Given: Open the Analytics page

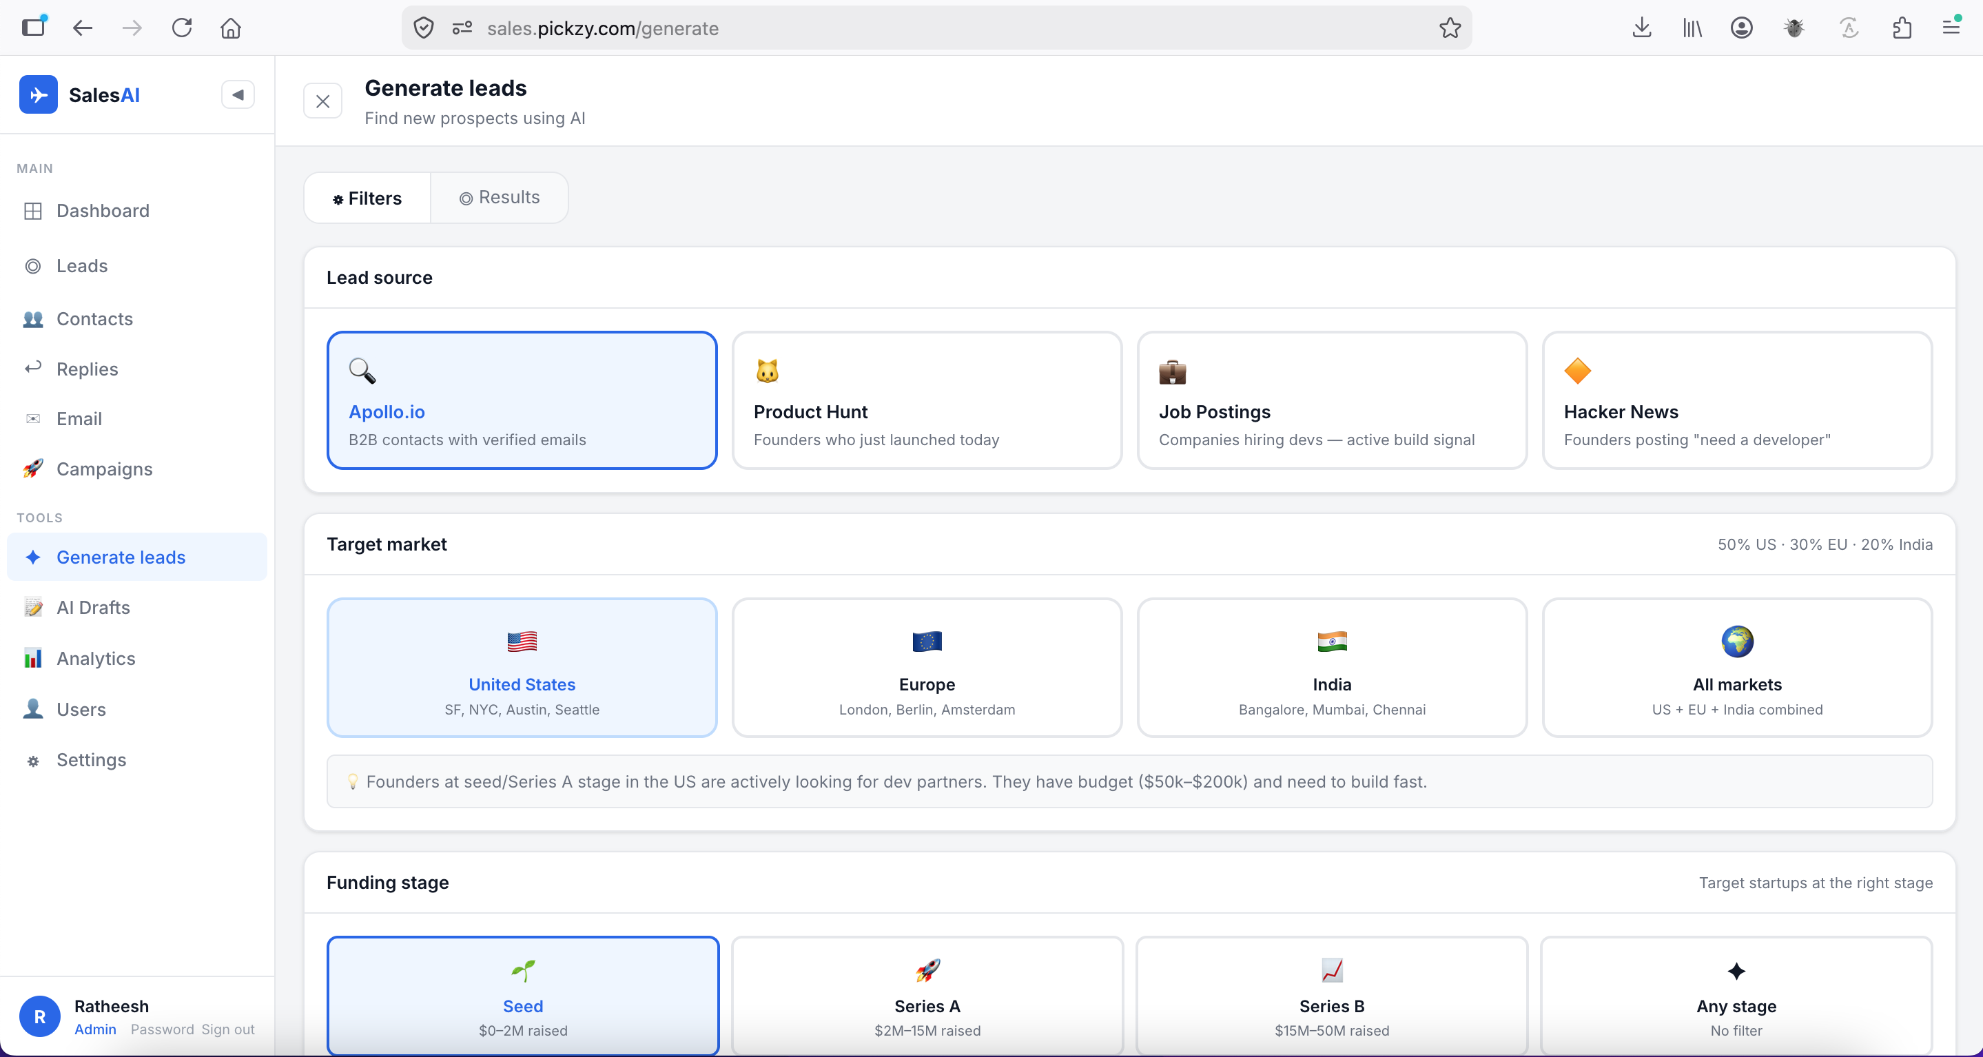Looking at the screenshot, I should pyautogui.click(x=137, y=658).
